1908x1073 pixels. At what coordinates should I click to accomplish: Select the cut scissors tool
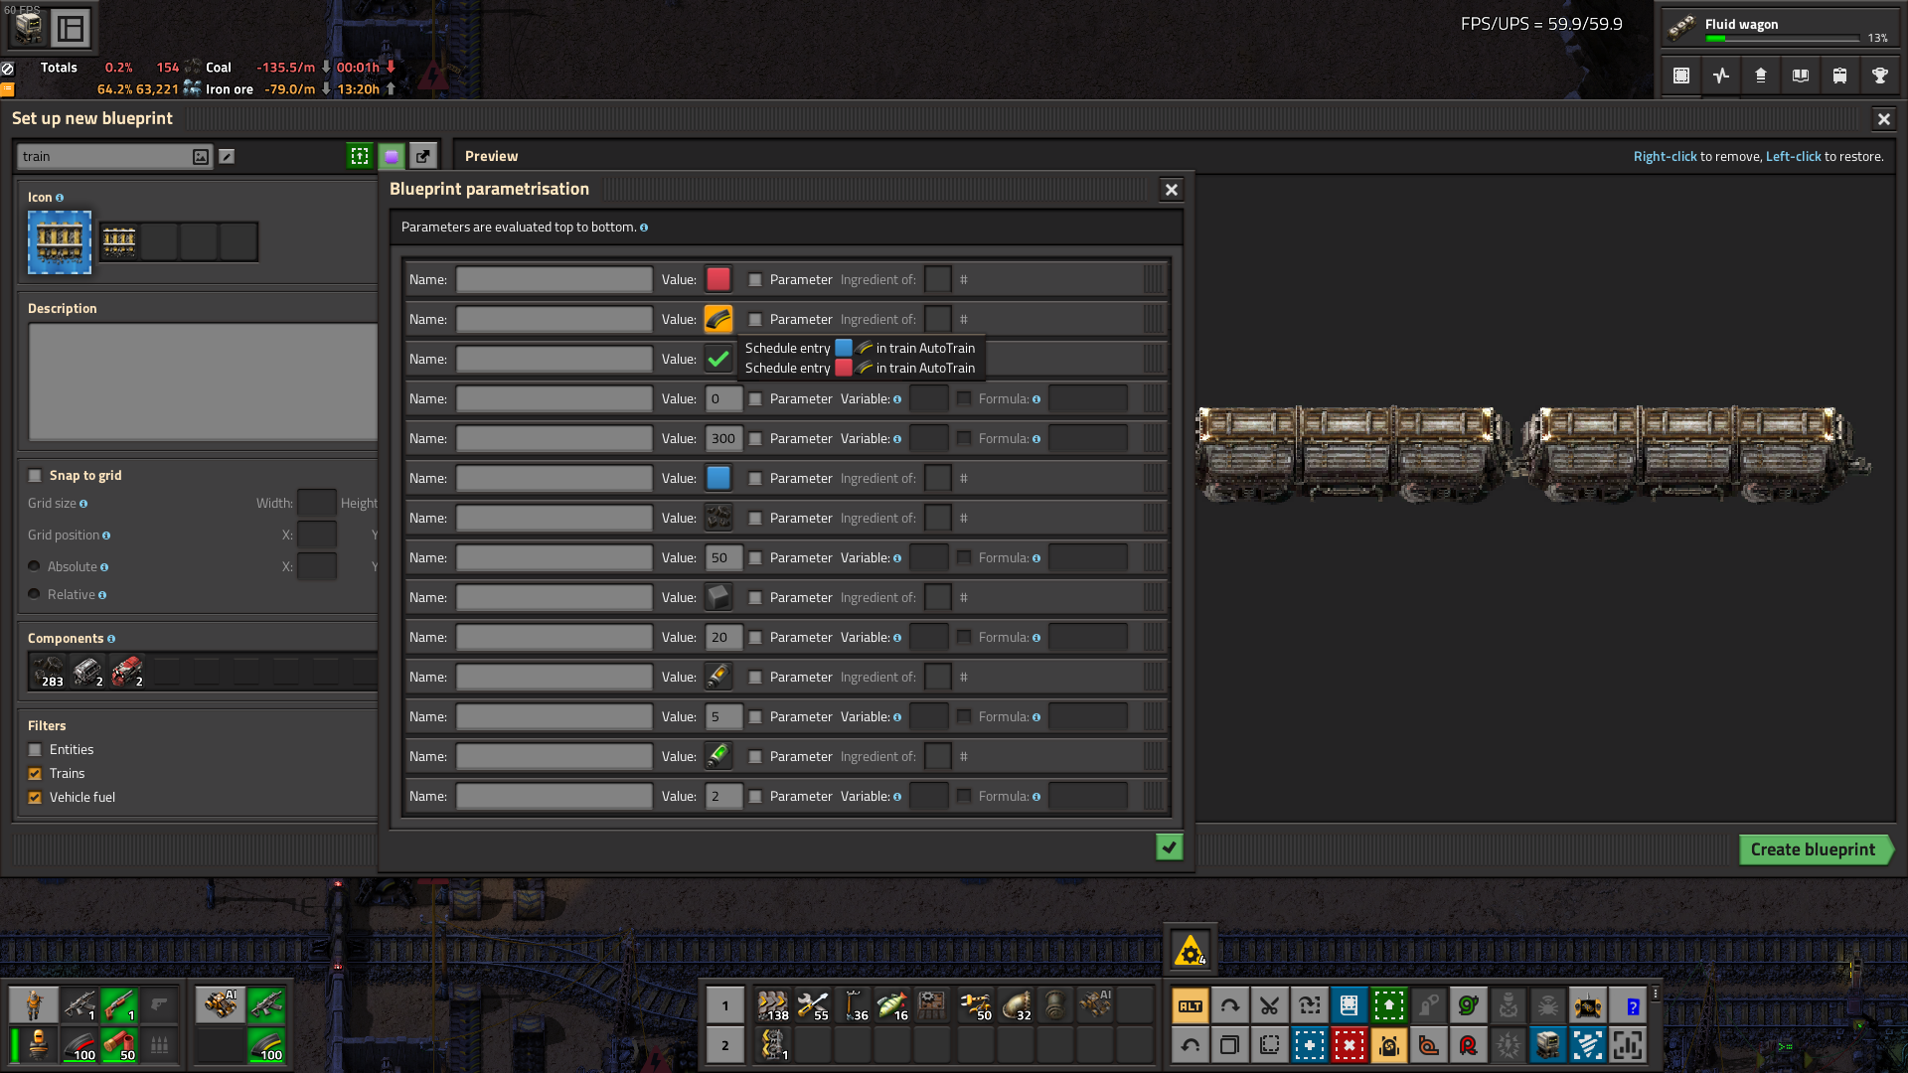click(x=1269, y=1005)
